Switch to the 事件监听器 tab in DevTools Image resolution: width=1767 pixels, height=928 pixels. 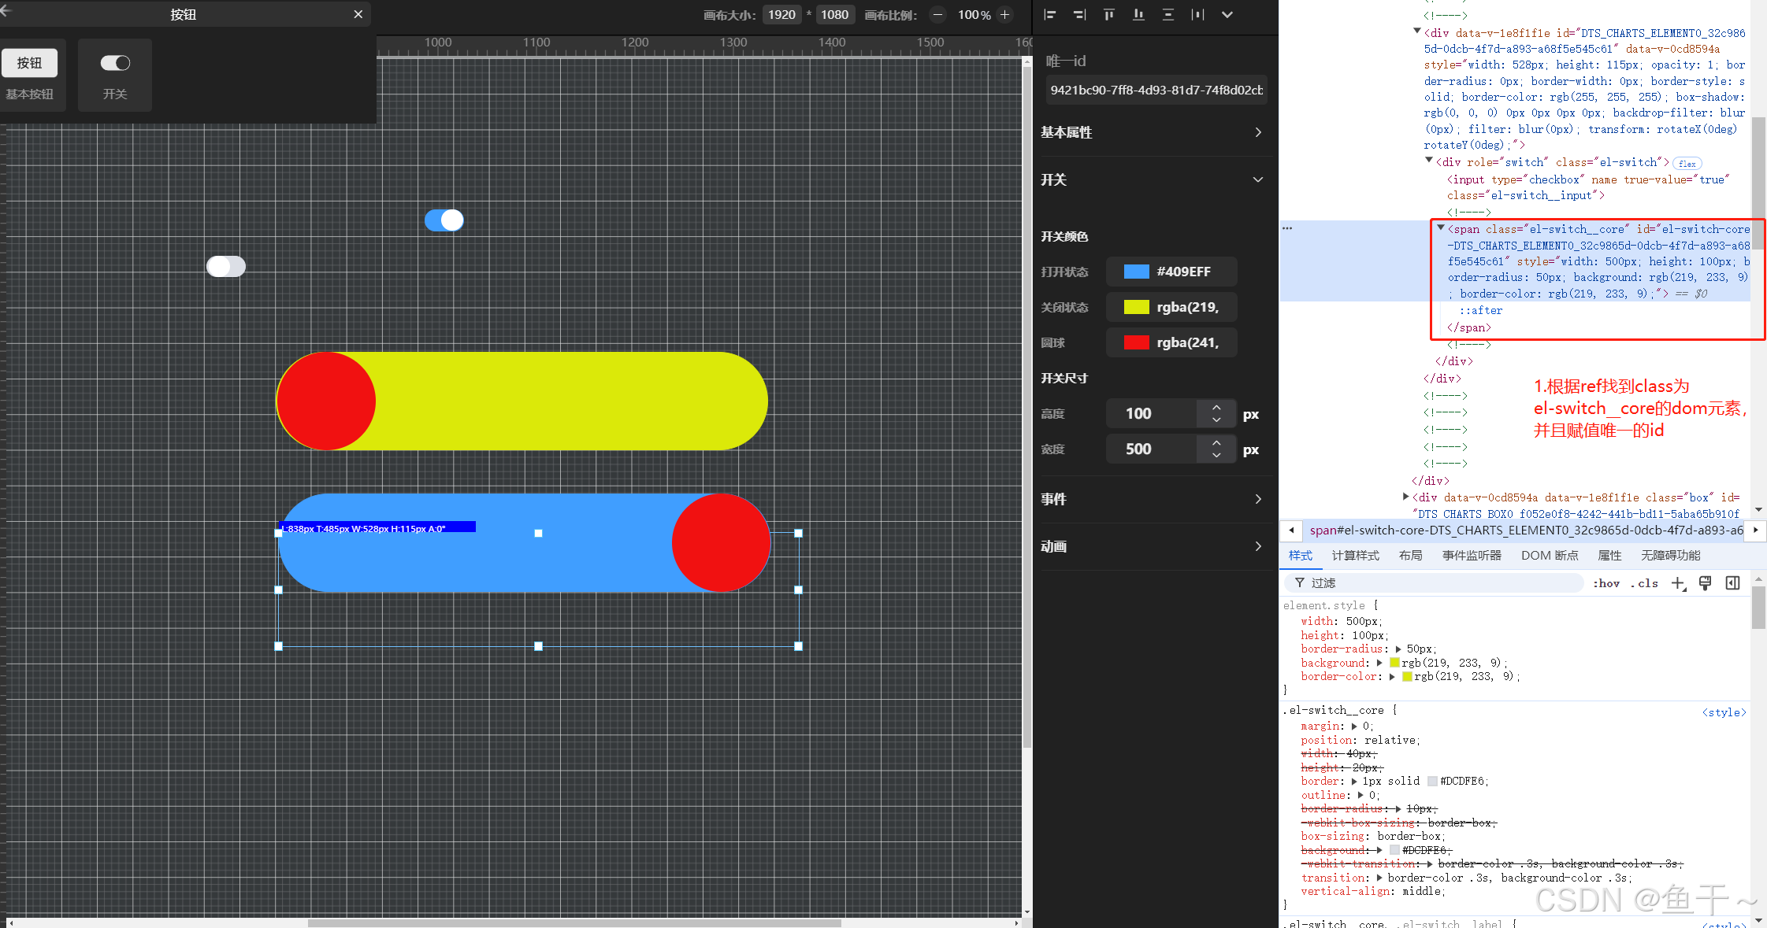[1472, 556]
